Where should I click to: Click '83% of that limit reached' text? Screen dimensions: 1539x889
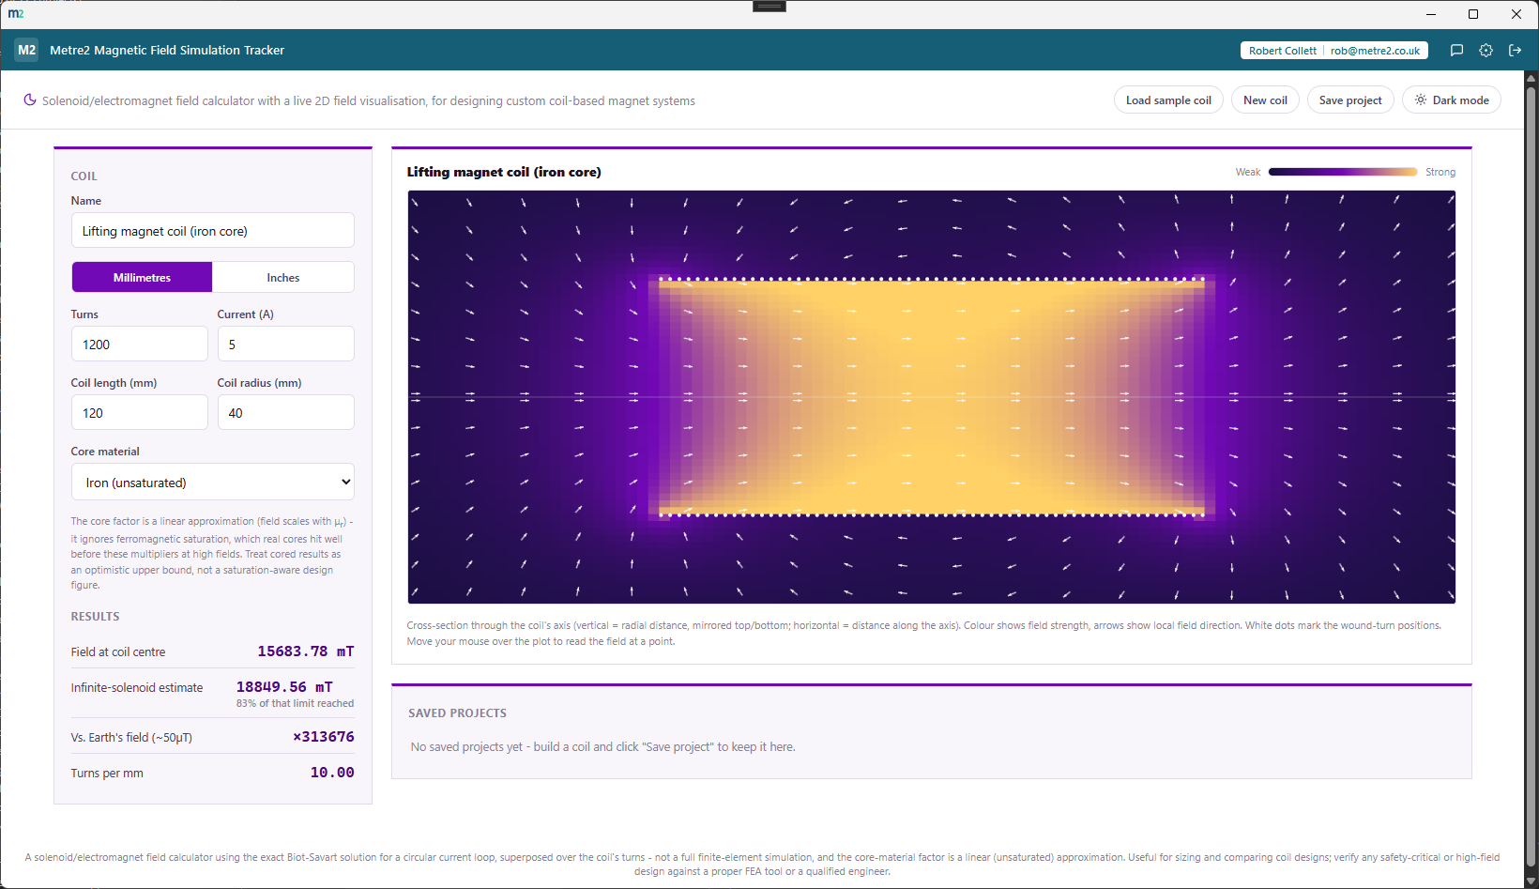(x=295, y=704)
